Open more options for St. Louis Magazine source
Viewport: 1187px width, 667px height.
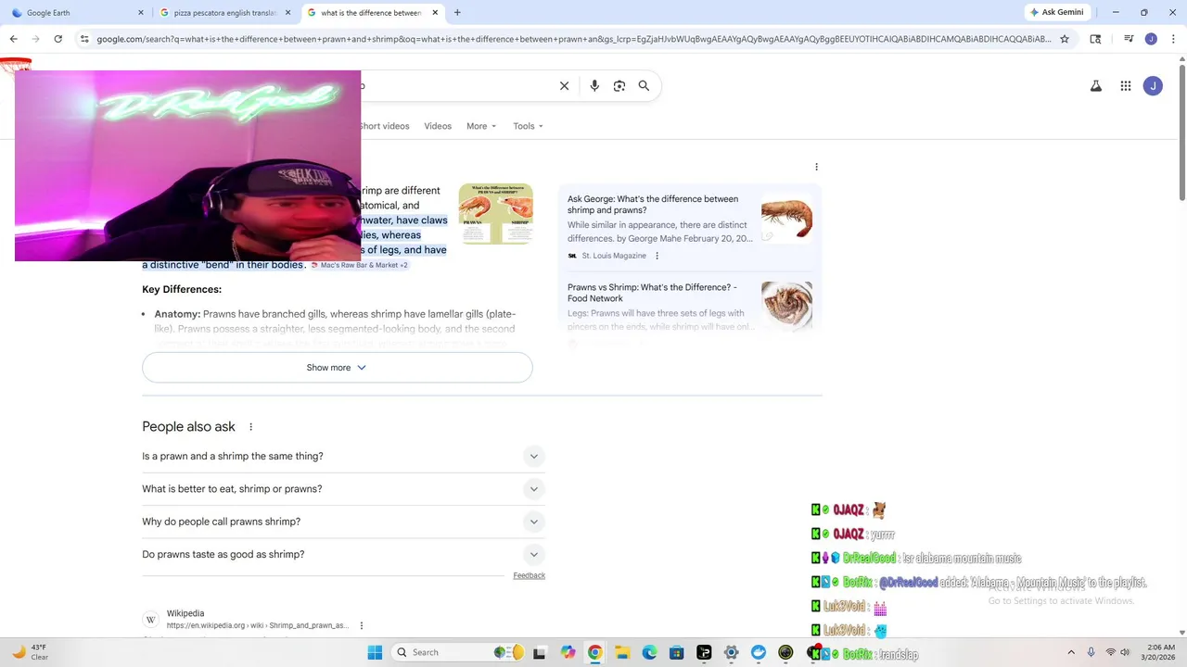click(x=657, y=256)
